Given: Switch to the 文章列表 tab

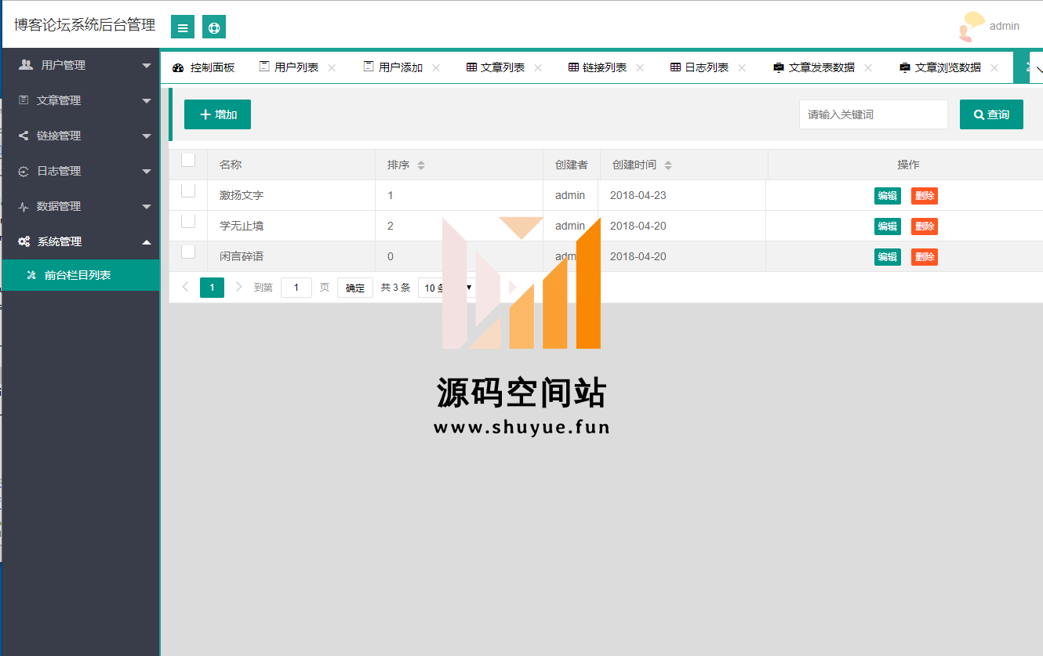Looking at the screenshot, I should click(x=503, y=67).
